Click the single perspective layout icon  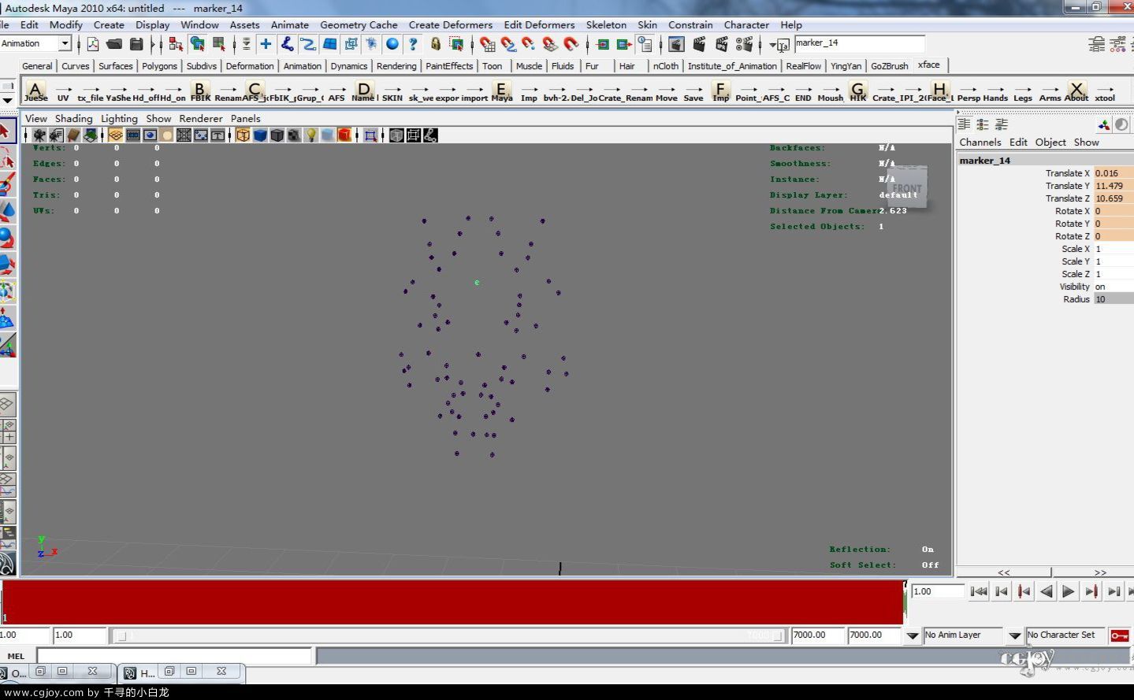7,406
